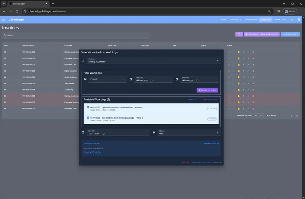The width and height of the screenshot is (305, 199).
Task: Click the red delete icon for INV-202509-006
Action: click(x=253, y=109)
